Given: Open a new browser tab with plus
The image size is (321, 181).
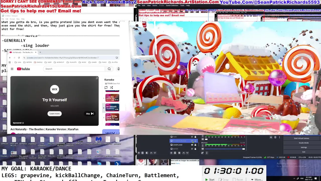Looking at the screenshot, I should click(40, 52).
